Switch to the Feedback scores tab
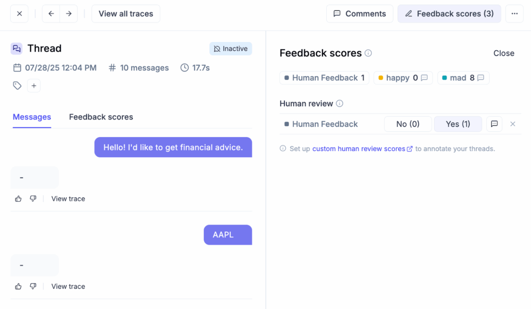The width and height of the screenshot is (531, 309). click(x=101, y=117)
